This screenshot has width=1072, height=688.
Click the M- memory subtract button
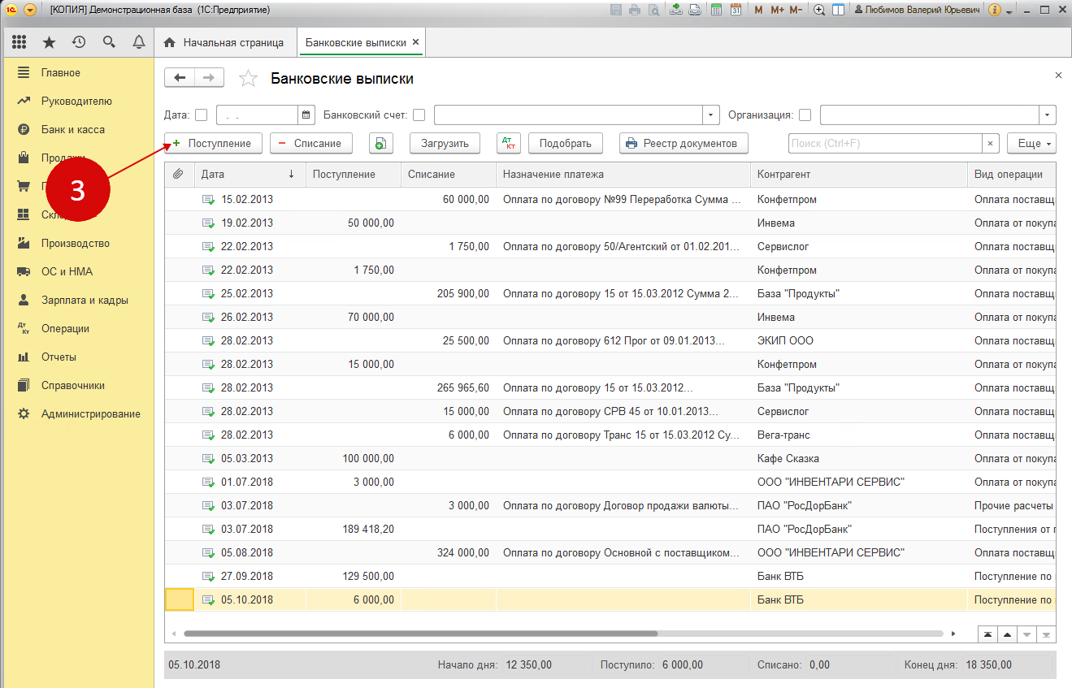[x=796, y=10]
